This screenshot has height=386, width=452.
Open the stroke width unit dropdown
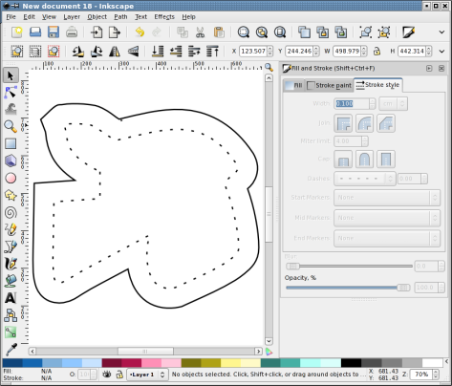[394, 104]
